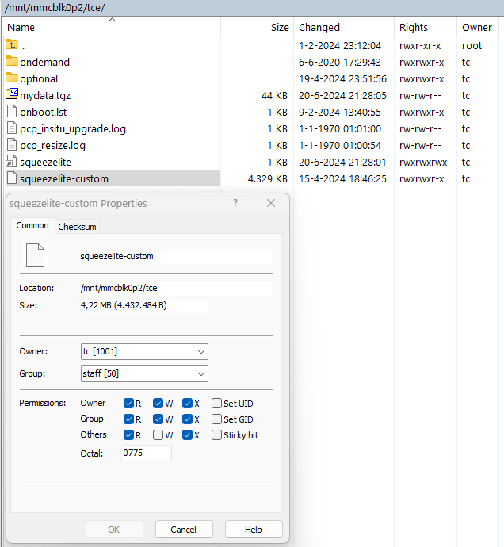Switch to the Common tab
The width and height of the screenshot is (504, 547).
point(32,225)
